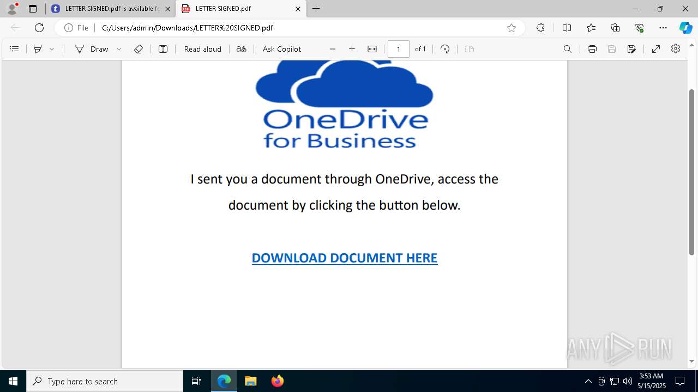Fit PDF page to width

coord(372,49)
